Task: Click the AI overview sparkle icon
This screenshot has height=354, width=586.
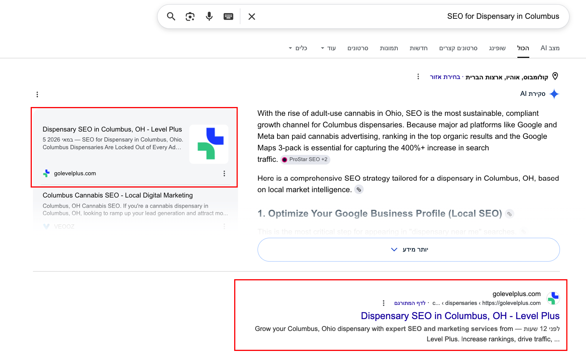Action: click(x=554, y=94)
